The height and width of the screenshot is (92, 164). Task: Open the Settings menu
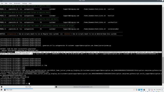(x=25, y=3)
